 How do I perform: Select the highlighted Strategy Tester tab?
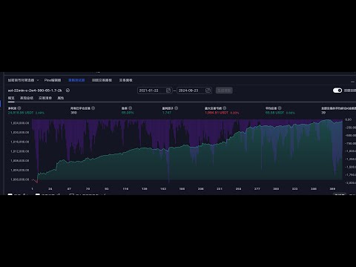[x=76, y=80]
